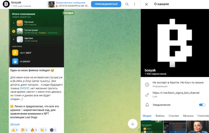Open the voting results image in post
Viewport: 209px width, 133px height.
point(36,38)
